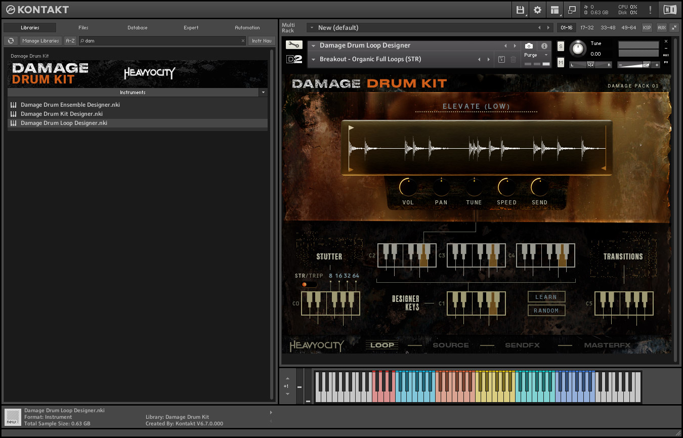Image resolution: width=683 pixels, height=438 pixels.
Task: Click the Manage Libraries button
Action: pyautogui.click(x=41, y=41)
